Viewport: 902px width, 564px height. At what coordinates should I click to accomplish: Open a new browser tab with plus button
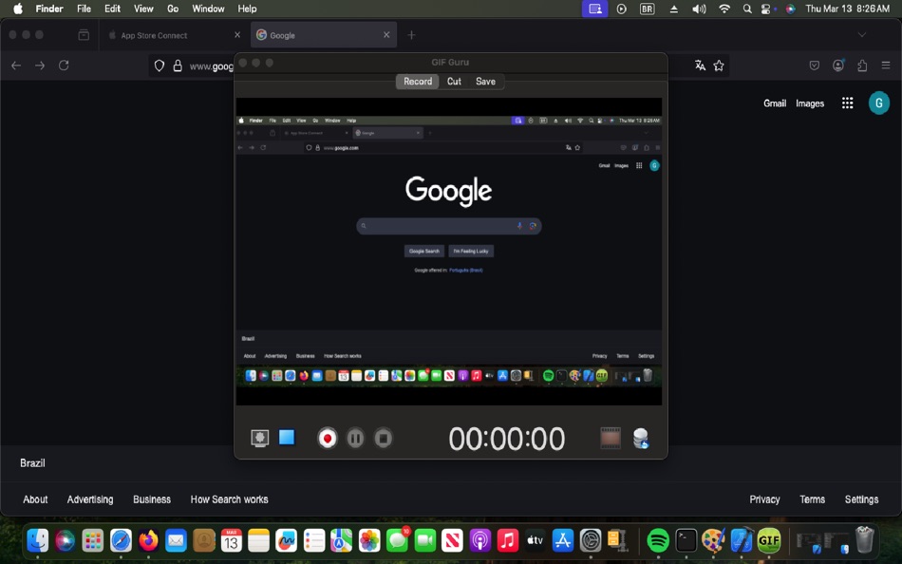pyautogui.click(x=411, y=35)
